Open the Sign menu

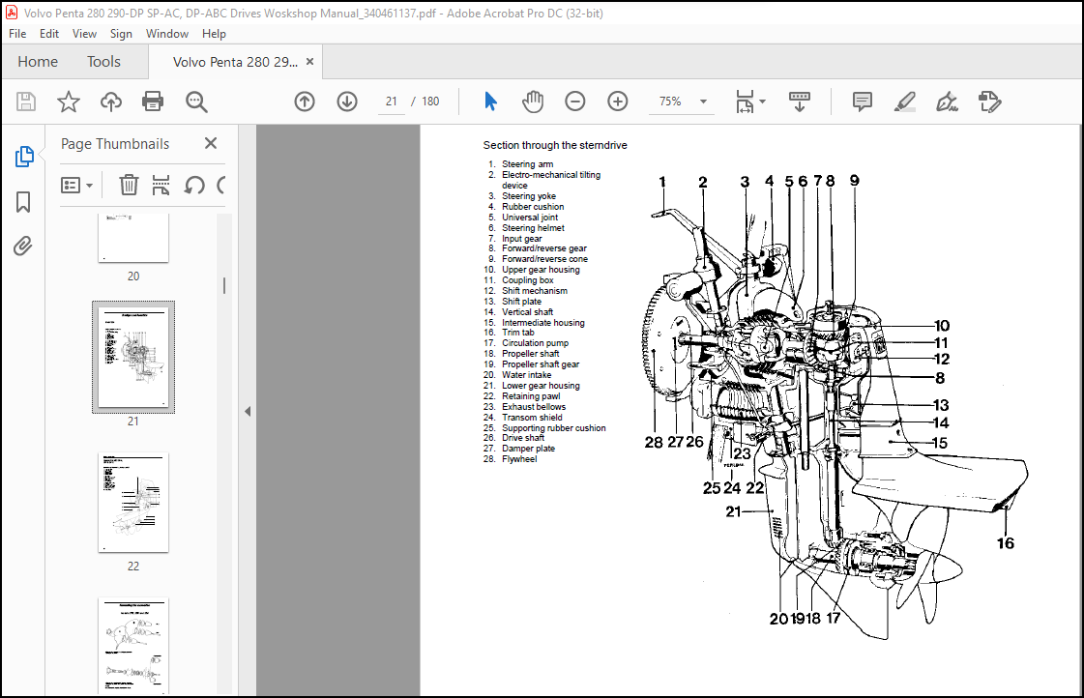[121, 33]
